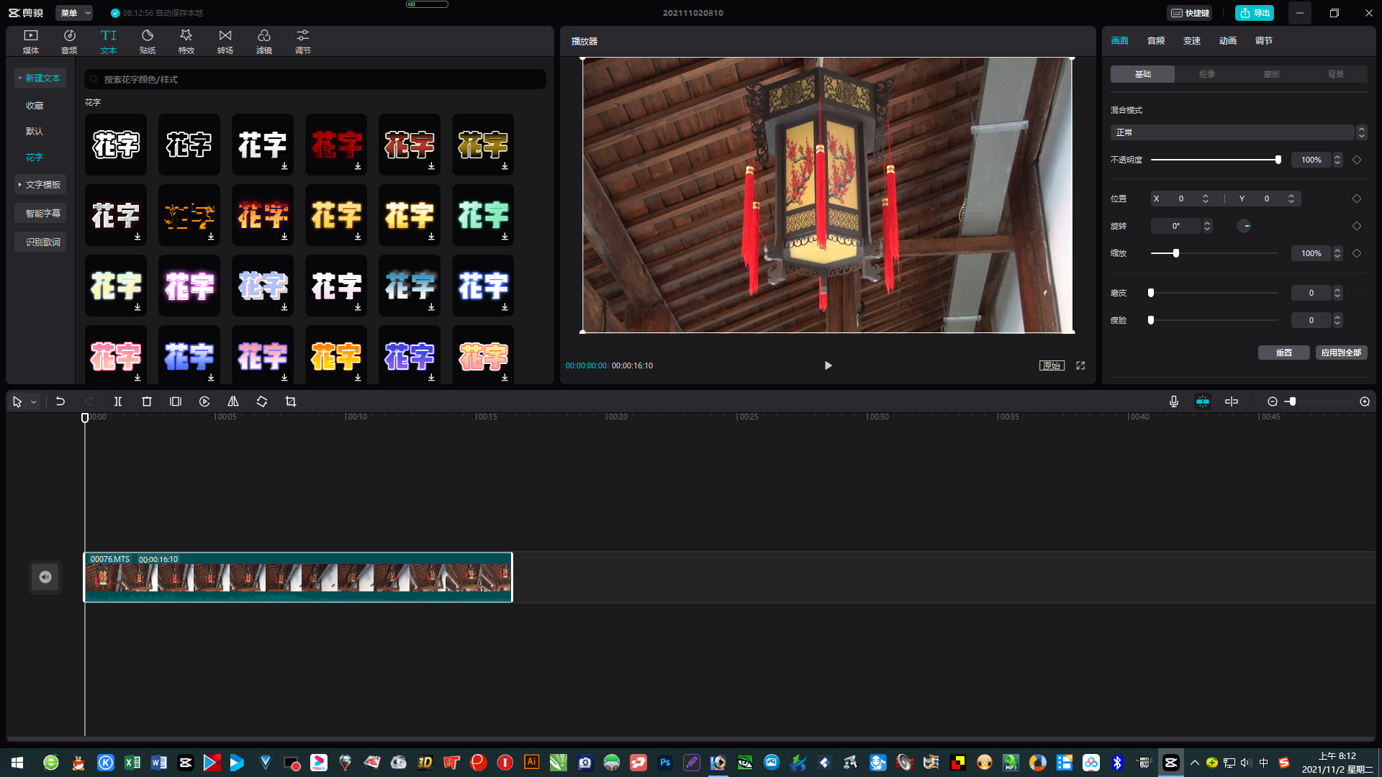This screenshot has height=777, width=1382.
Task: Click the crop icon in timeline toolbar
Action: pos(291,401)
